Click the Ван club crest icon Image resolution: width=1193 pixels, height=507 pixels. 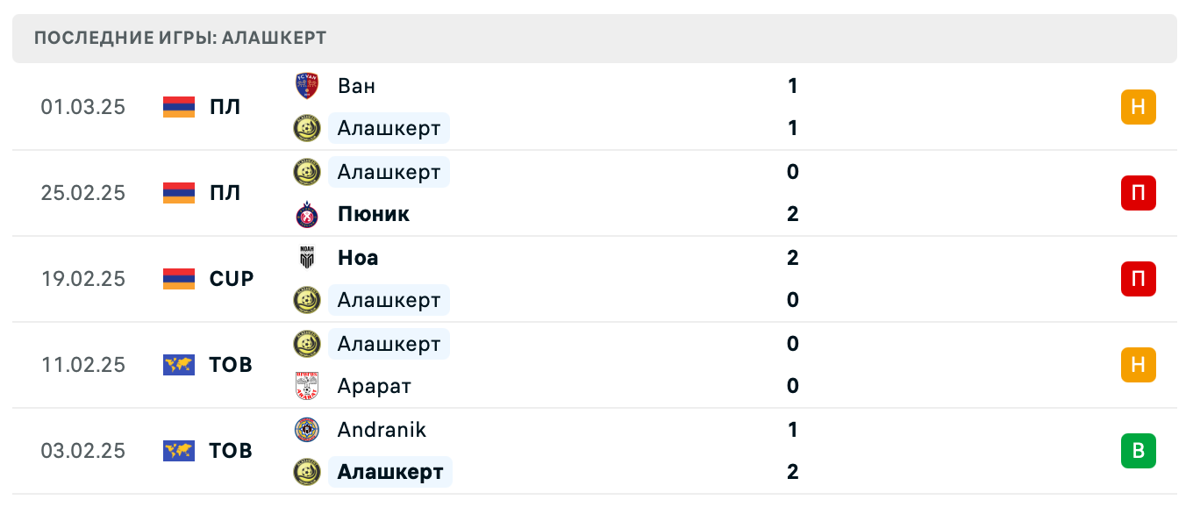[306, 86]
